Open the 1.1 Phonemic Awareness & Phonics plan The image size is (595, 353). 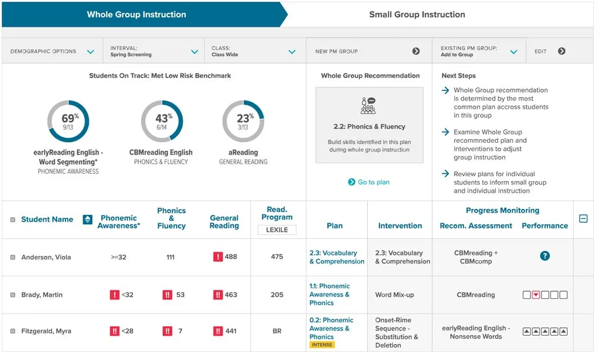330,294
